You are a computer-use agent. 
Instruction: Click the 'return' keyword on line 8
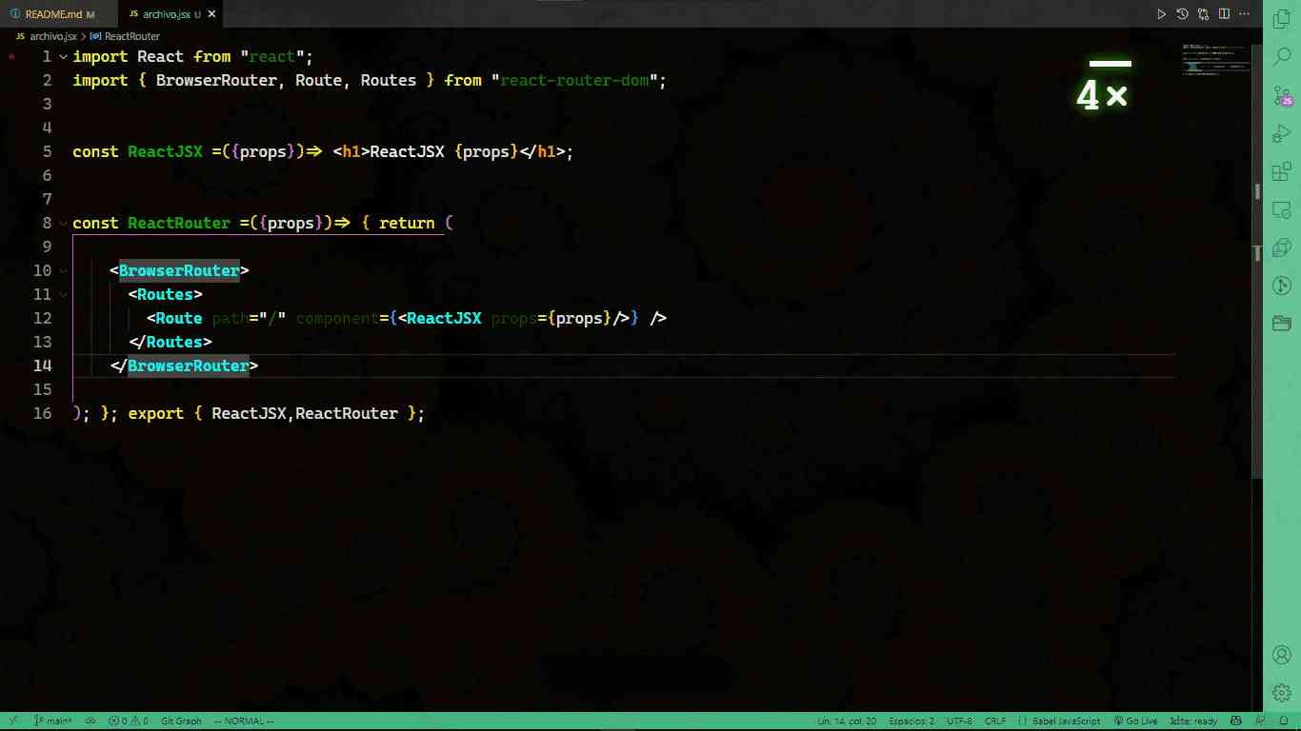(x=407, y=224)
